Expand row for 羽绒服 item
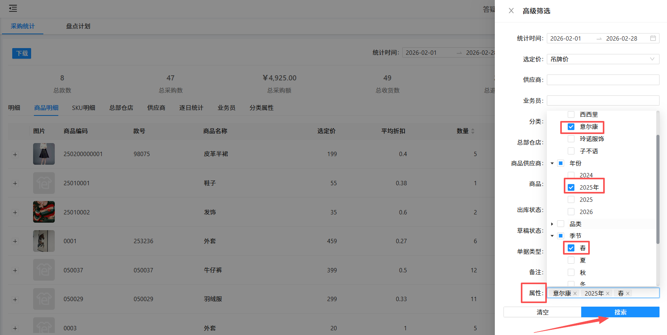The width and height of the screenshot is (667, 335). pos(15,300)
